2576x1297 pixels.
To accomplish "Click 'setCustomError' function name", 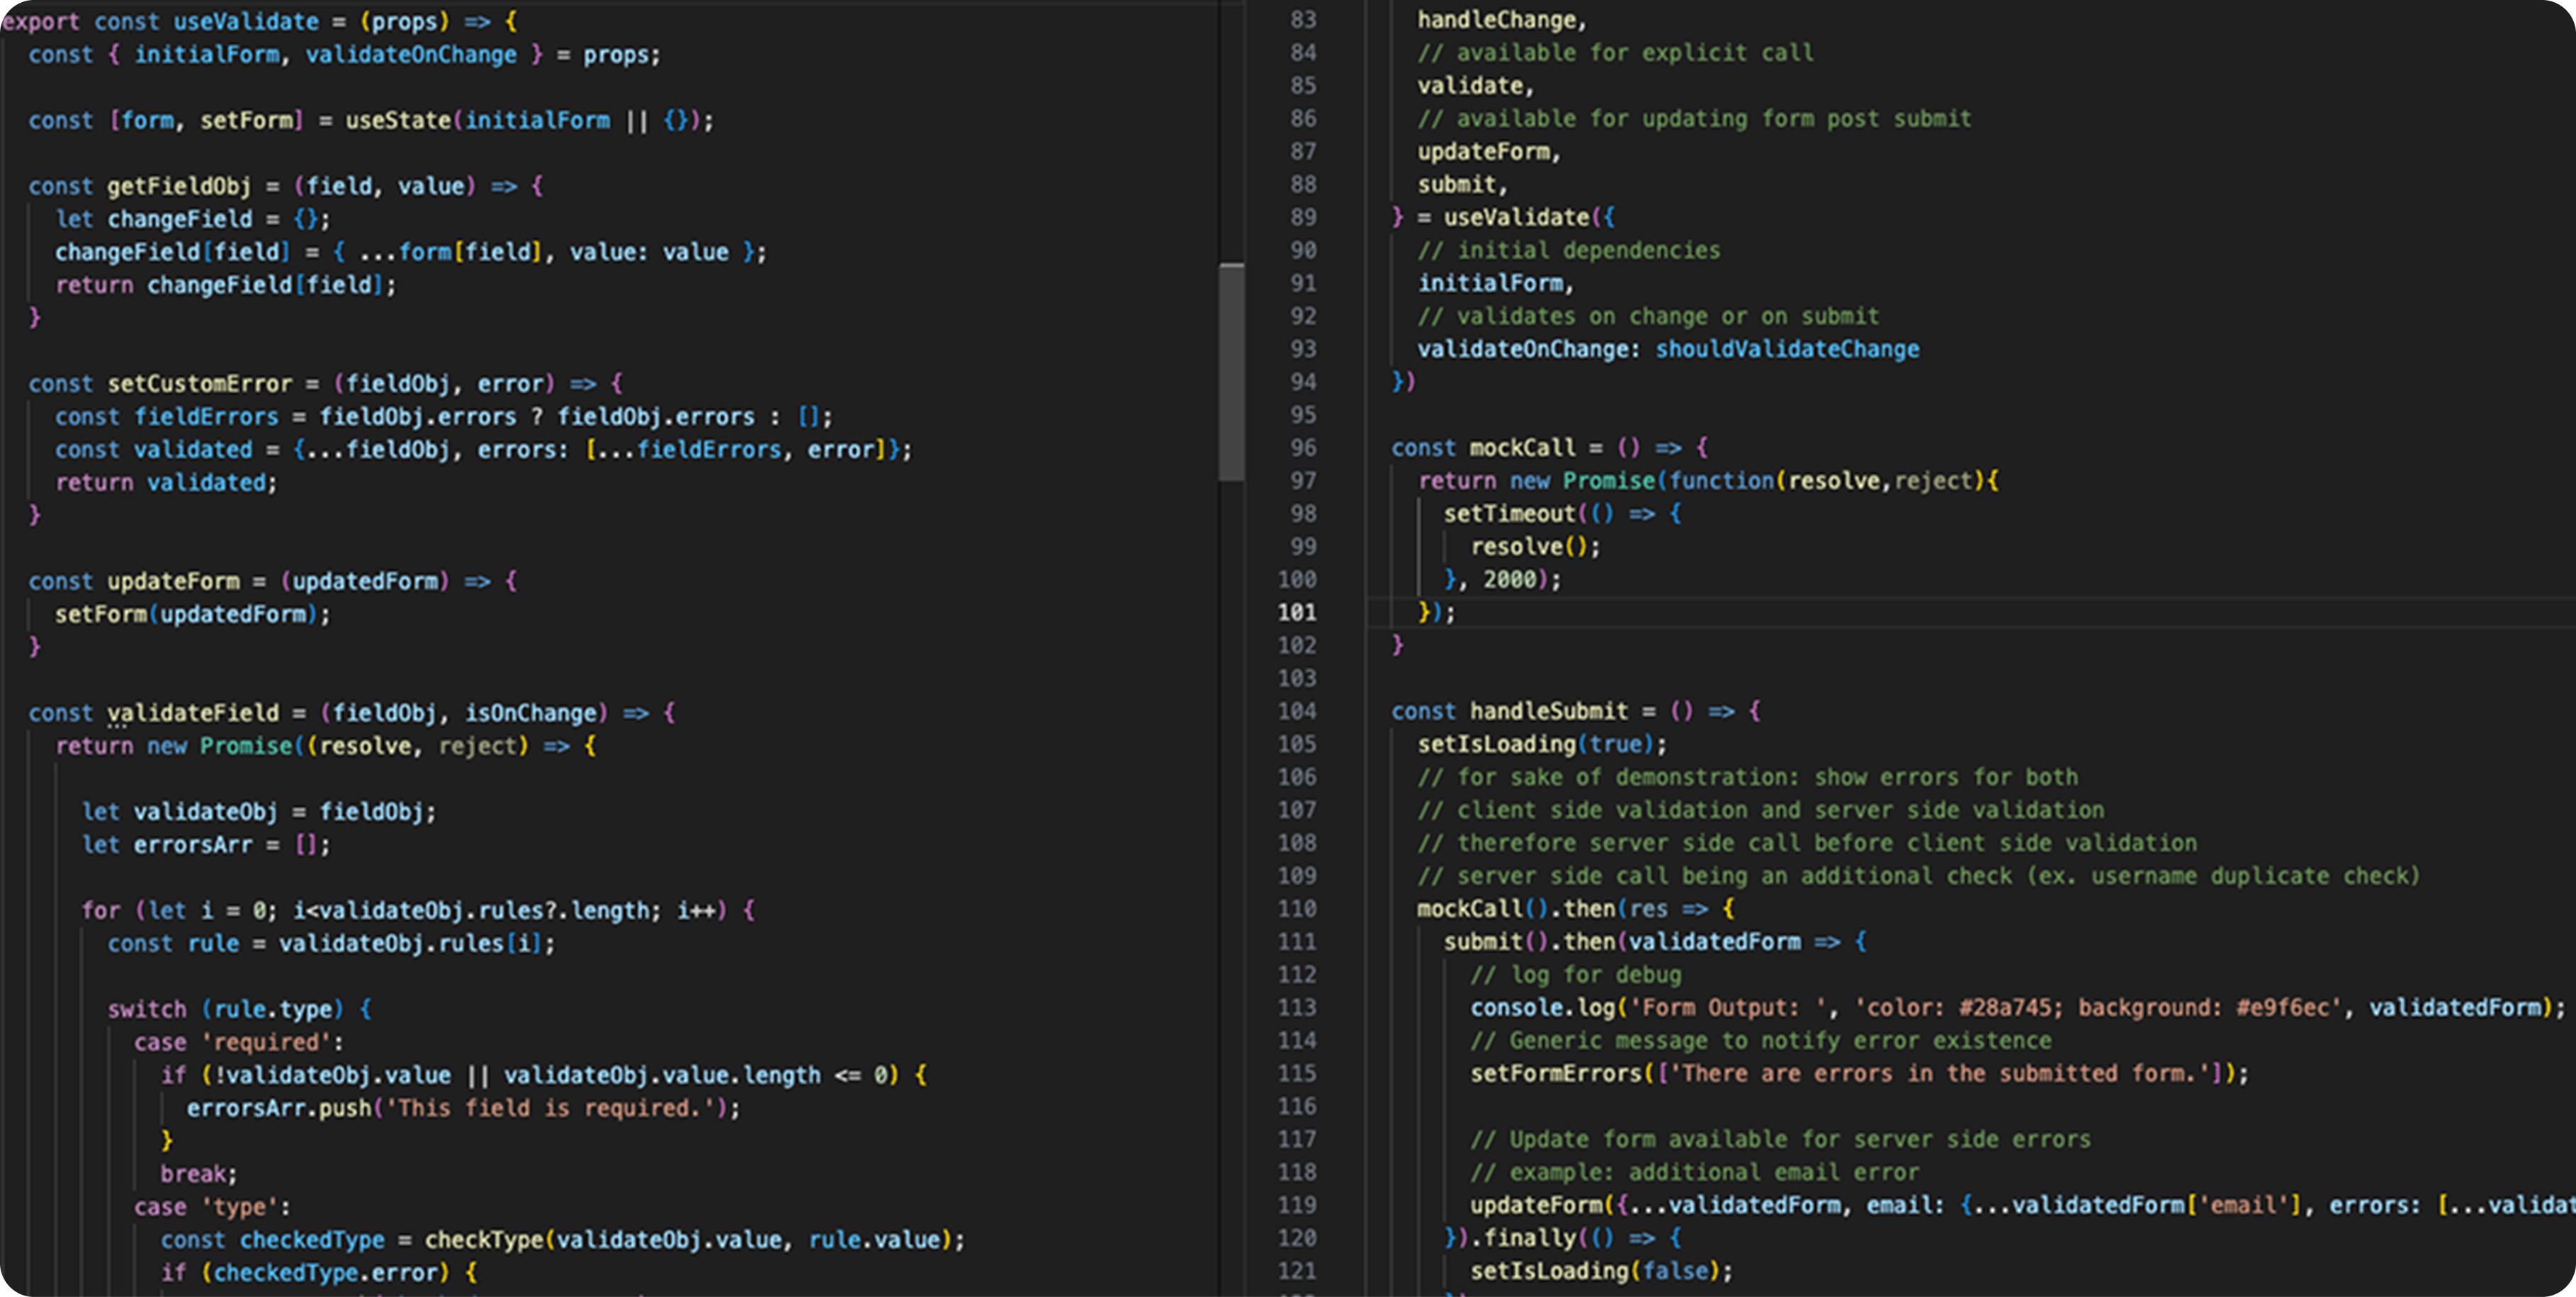I will [x=200, y=383].
